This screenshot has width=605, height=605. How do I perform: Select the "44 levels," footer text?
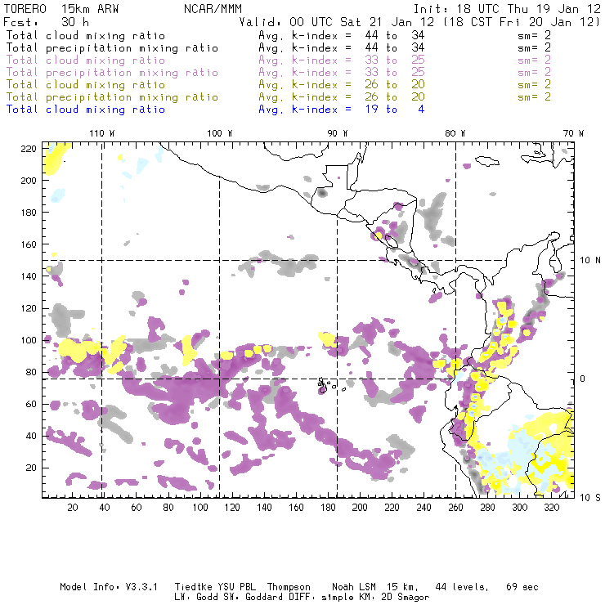pos(462,587)
